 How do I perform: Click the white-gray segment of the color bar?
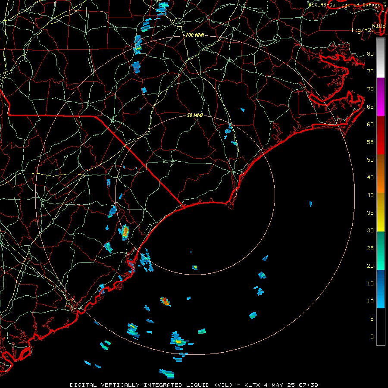pyautogui.click(x=381, y=58)
